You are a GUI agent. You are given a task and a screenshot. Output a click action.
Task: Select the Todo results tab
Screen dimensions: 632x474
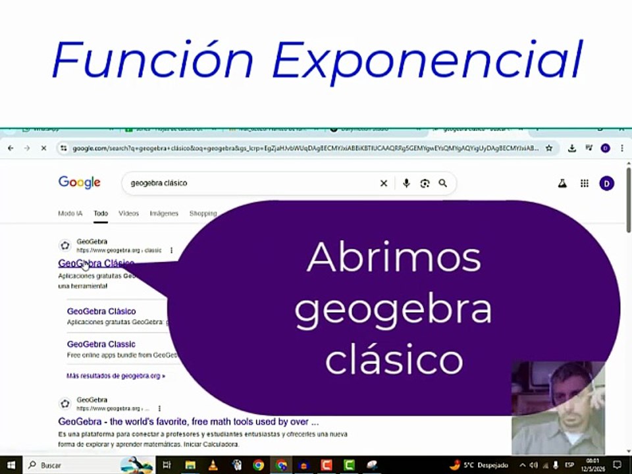(x=101, y=213)
